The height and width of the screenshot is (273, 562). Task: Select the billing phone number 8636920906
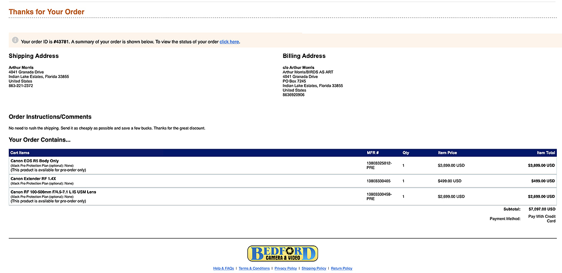(x=294, y=95)
